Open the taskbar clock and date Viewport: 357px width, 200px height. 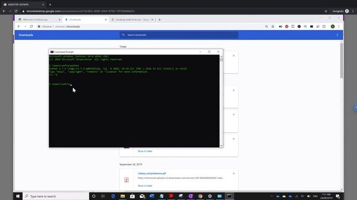[326, 196]
